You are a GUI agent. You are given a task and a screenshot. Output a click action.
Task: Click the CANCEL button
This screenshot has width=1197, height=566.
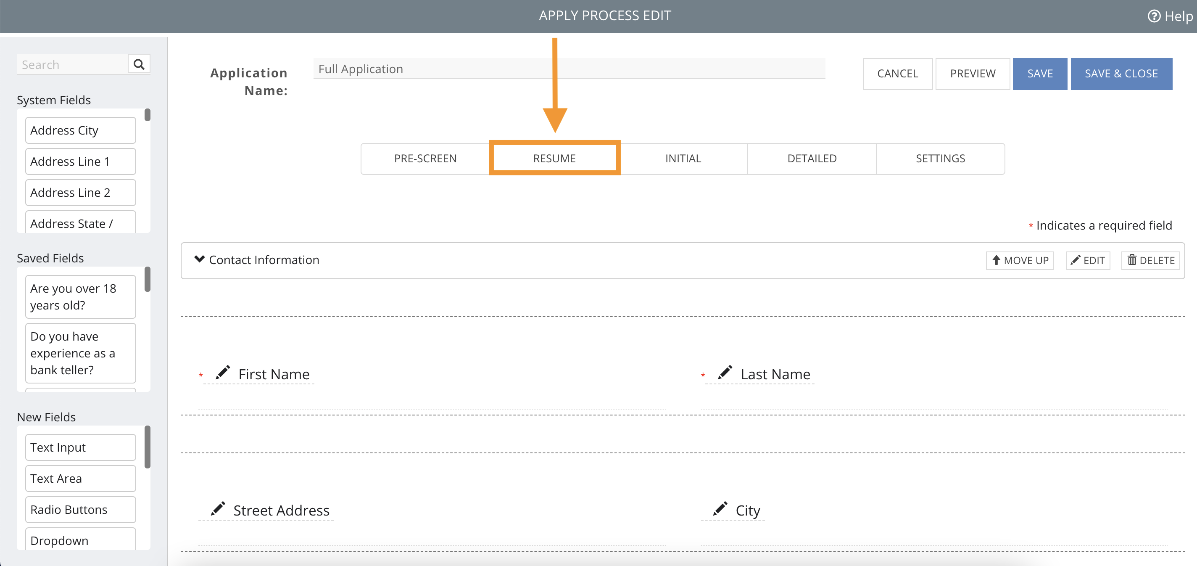click(x=898, y=74)
